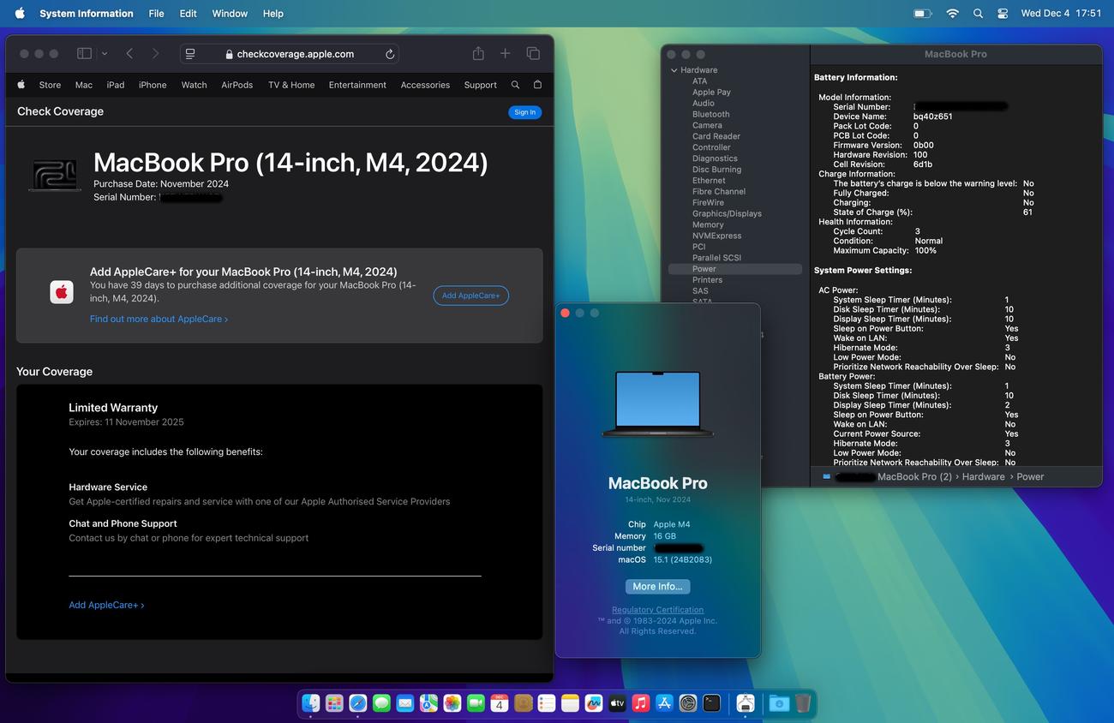Launch Freeform from the Dock
This screenshot has width=1114, height=723.
click(594, 703)
